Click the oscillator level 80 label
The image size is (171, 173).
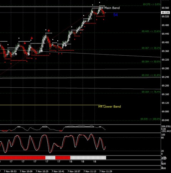point(162,138)
